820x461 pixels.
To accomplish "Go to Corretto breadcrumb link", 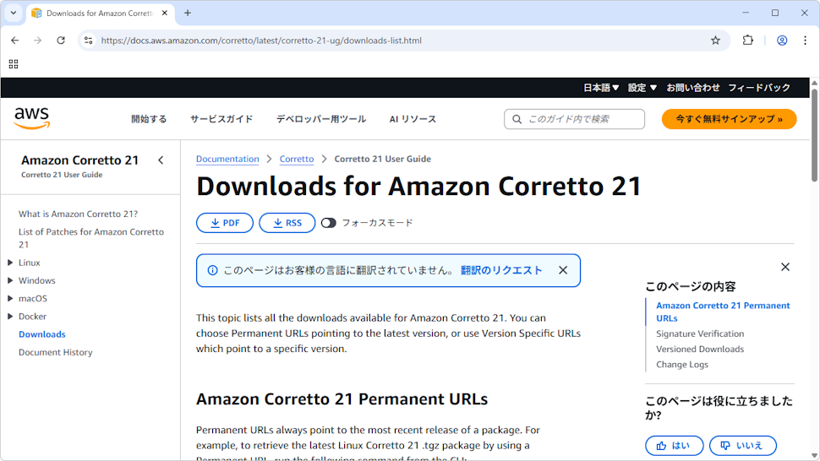I will click(x=297, y=159).
